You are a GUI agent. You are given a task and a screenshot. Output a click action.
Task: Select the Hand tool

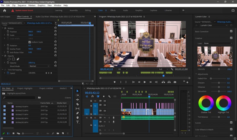[78, 118]
